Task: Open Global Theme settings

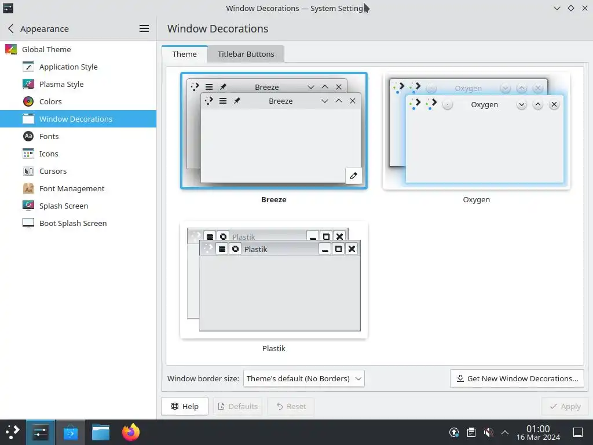Action: point(78,49)
